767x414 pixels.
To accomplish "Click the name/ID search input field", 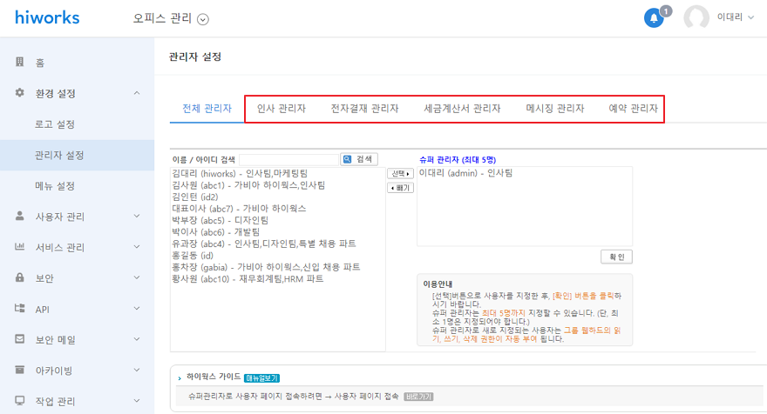I will click(x=288, y=159).
